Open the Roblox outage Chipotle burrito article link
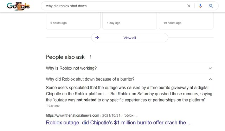 (x=119, y=123)
